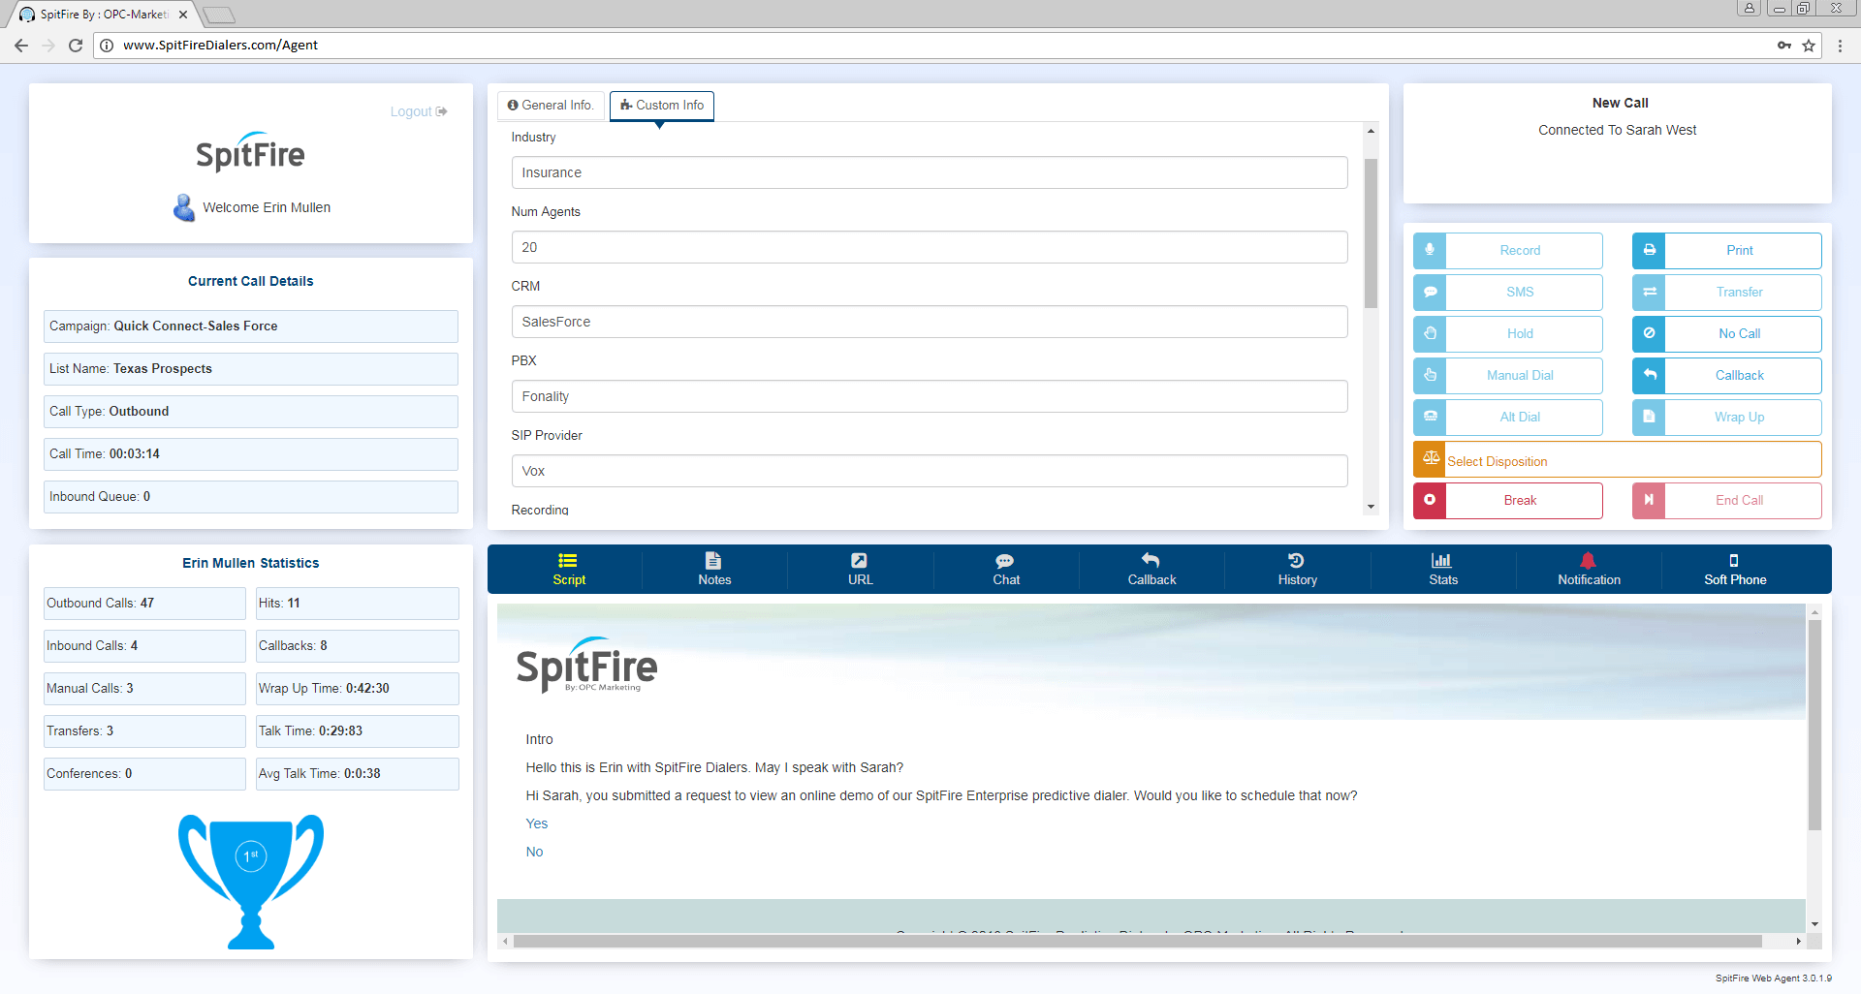1861x994 pixels.
Task: Click the script panel horizontal scrollbar thumb
Action: point(1137,941)
